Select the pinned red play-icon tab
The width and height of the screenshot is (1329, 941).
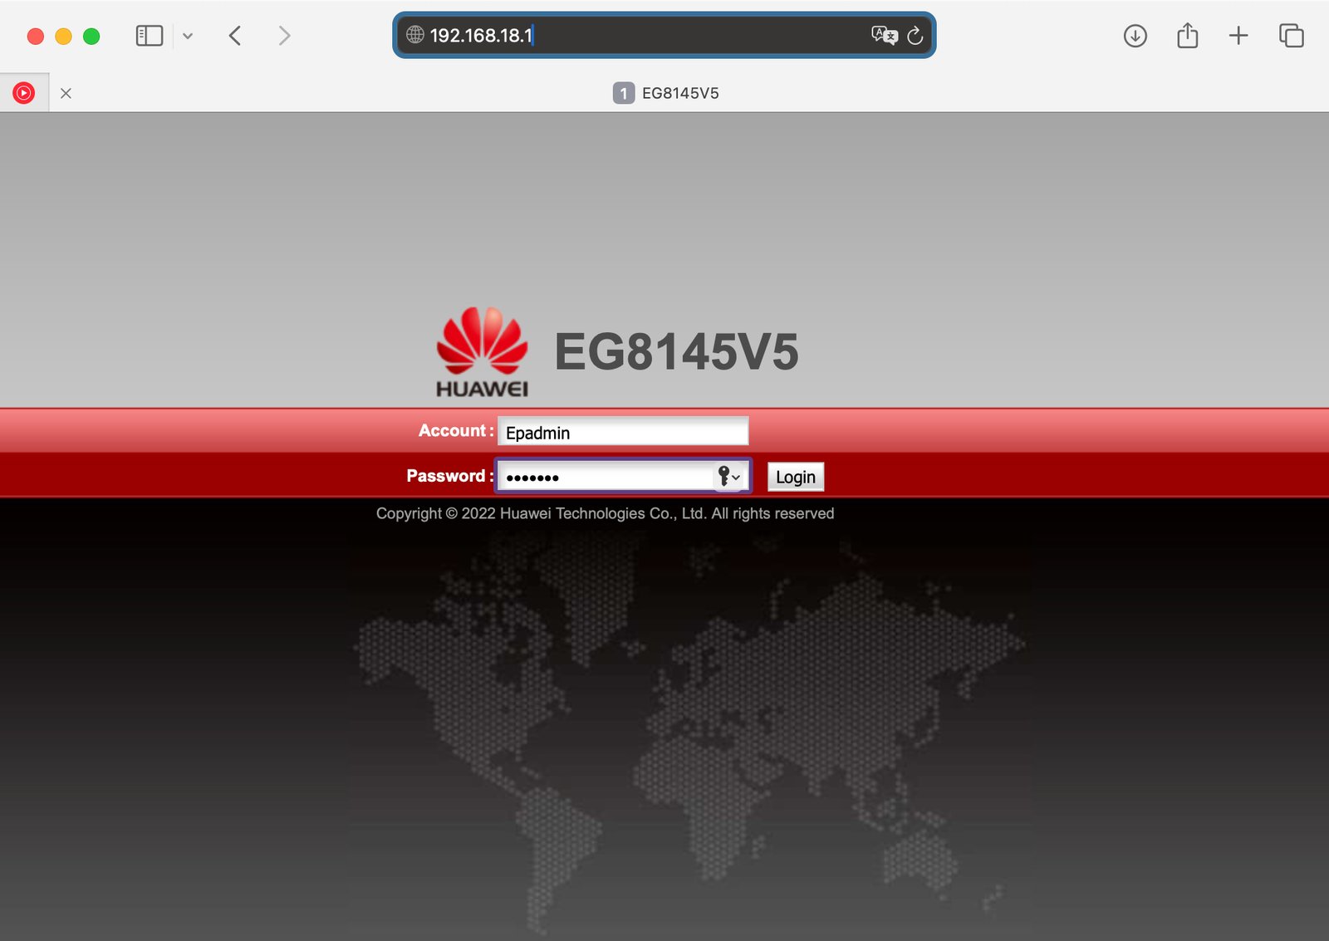[24, 93]
